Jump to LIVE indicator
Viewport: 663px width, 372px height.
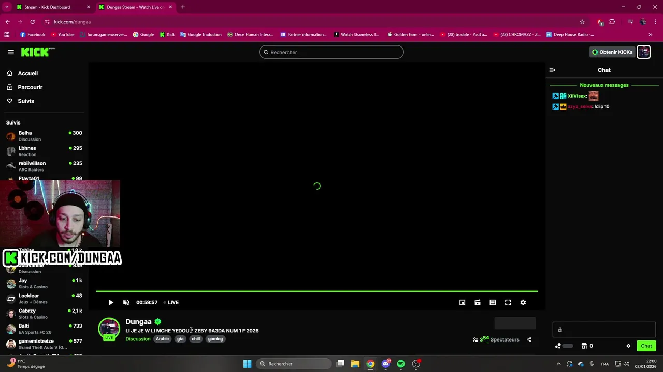pos(171,303)
